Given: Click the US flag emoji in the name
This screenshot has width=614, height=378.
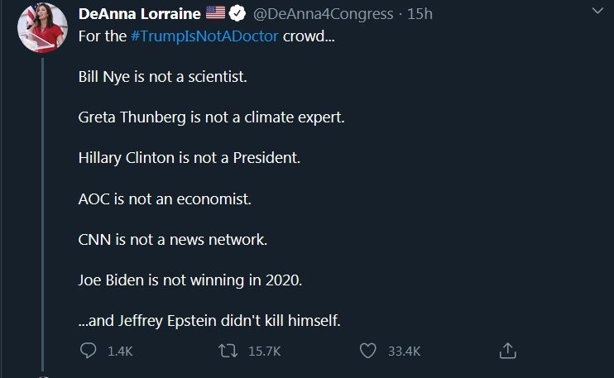Looking at the screenshot, I should coord(215,14).
